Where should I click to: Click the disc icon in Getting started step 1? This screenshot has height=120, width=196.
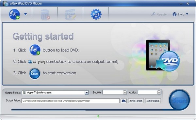click(x=35, y=50)
